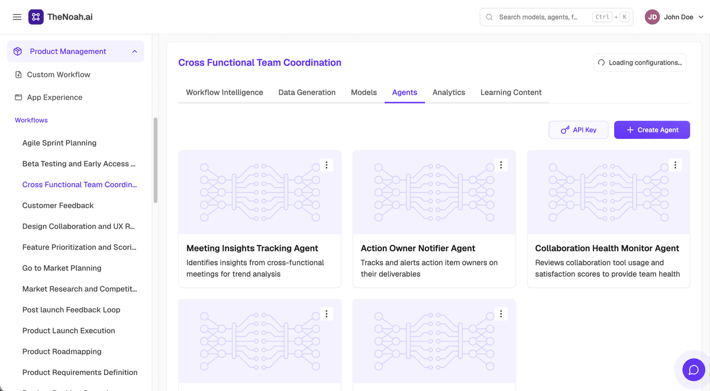Select Customer Feedback workflow
Image resolution: width=710 pixels, height=391 pixels.
[58, 205]
